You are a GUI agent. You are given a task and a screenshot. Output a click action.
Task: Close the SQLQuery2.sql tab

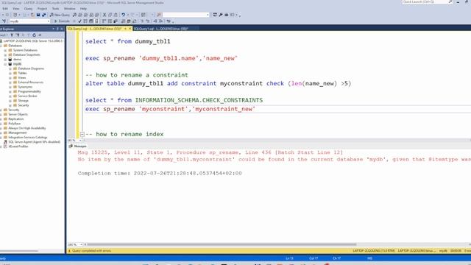coord(130,29)
